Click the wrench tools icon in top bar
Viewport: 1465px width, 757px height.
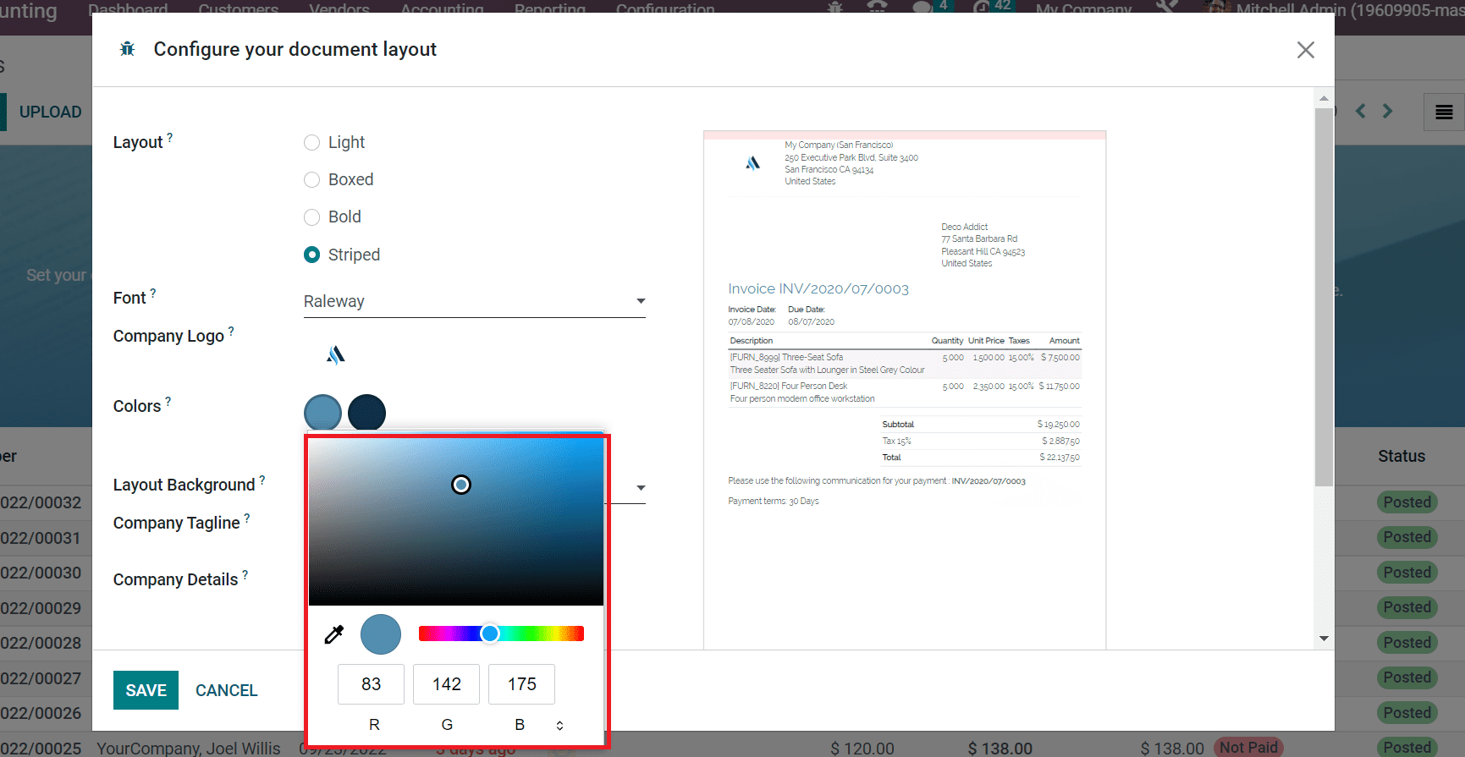click(1167, 7)
